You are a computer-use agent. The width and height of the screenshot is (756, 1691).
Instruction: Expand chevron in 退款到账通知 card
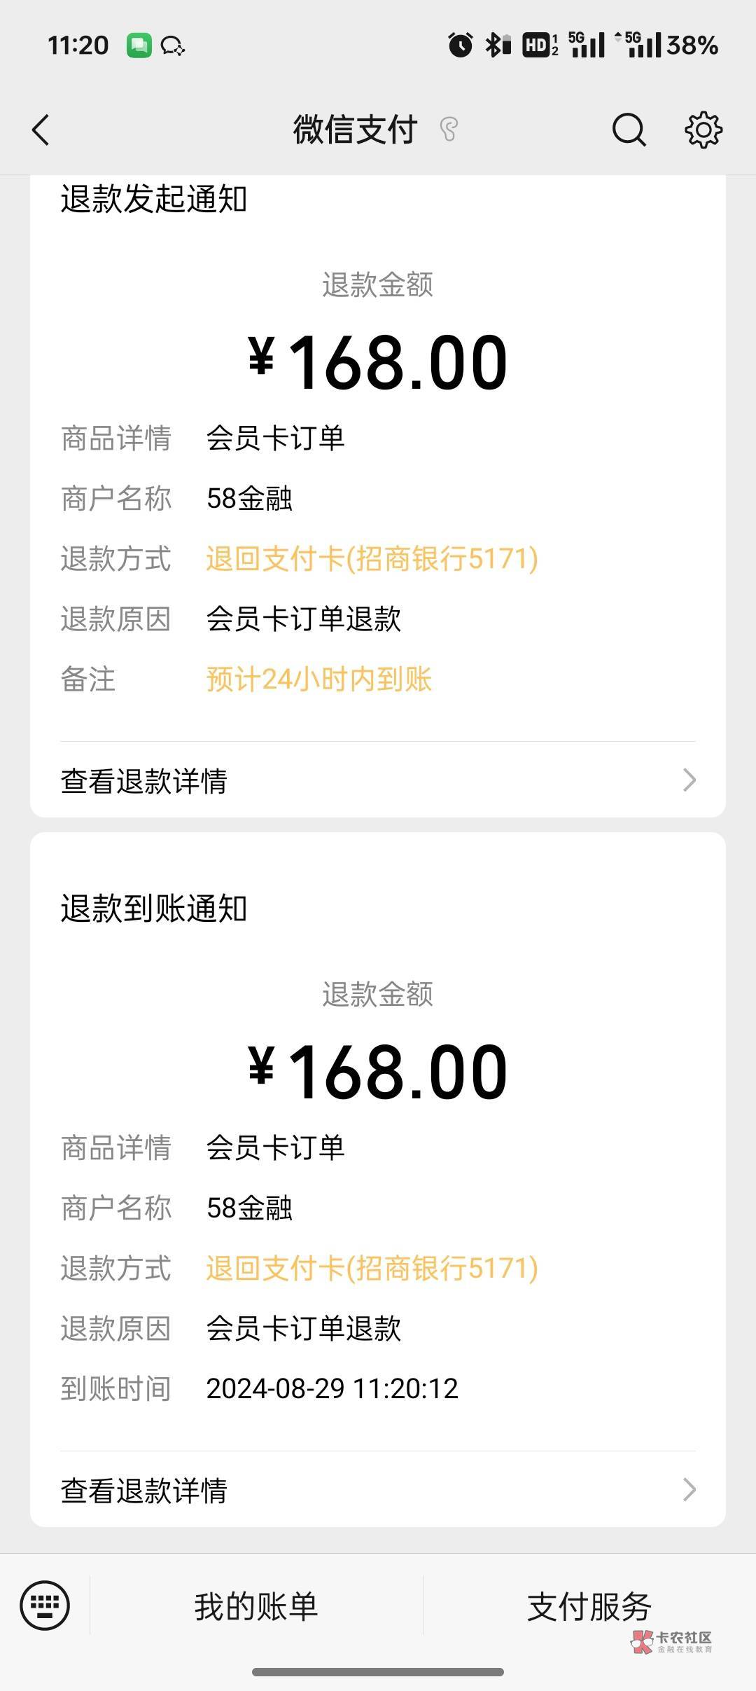coord(689,1490)
